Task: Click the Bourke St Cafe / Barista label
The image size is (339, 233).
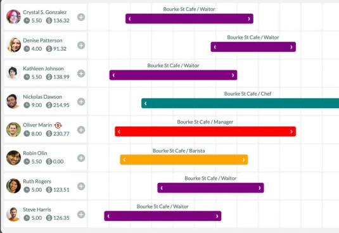Action: click(179, 151)
